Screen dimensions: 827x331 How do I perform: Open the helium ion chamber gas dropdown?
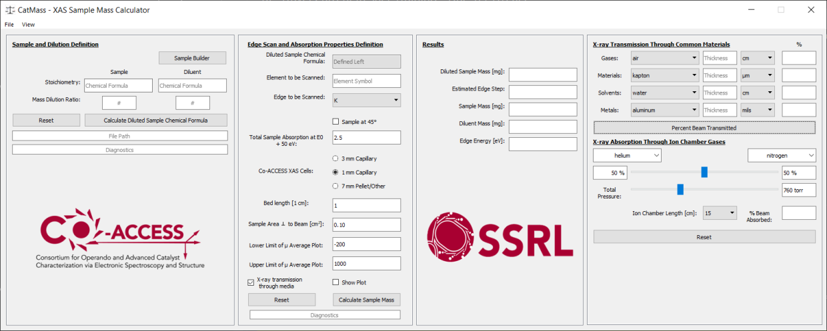627,155
